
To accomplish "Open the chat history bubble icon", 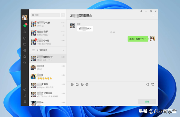I will 87,84.
